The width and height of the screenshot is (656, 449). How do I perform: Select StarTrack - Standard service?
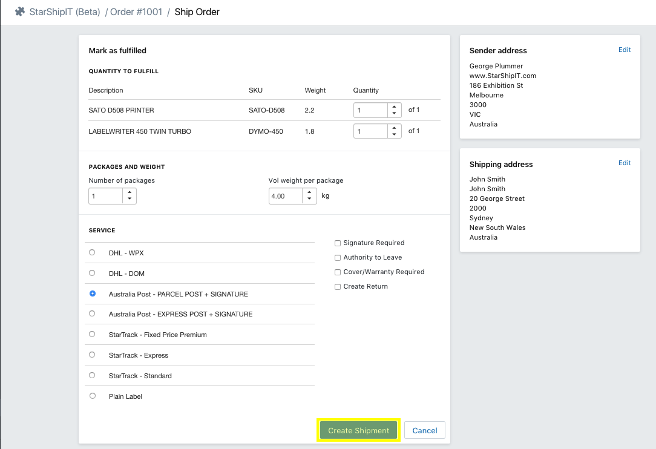tap(92, 375)
